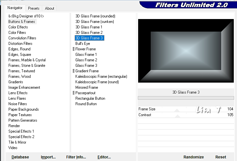Image resolution: width=237 pixels, height=161 pixels.
Task: Select the Noise Filters category
Action: (18, 104)
